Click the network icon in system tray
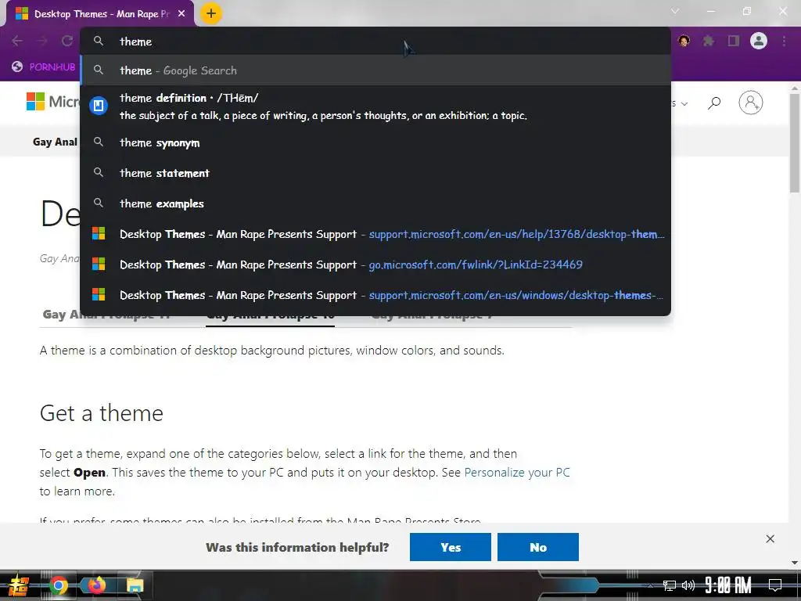Screen dimensions: 801x601 (670, 585)
